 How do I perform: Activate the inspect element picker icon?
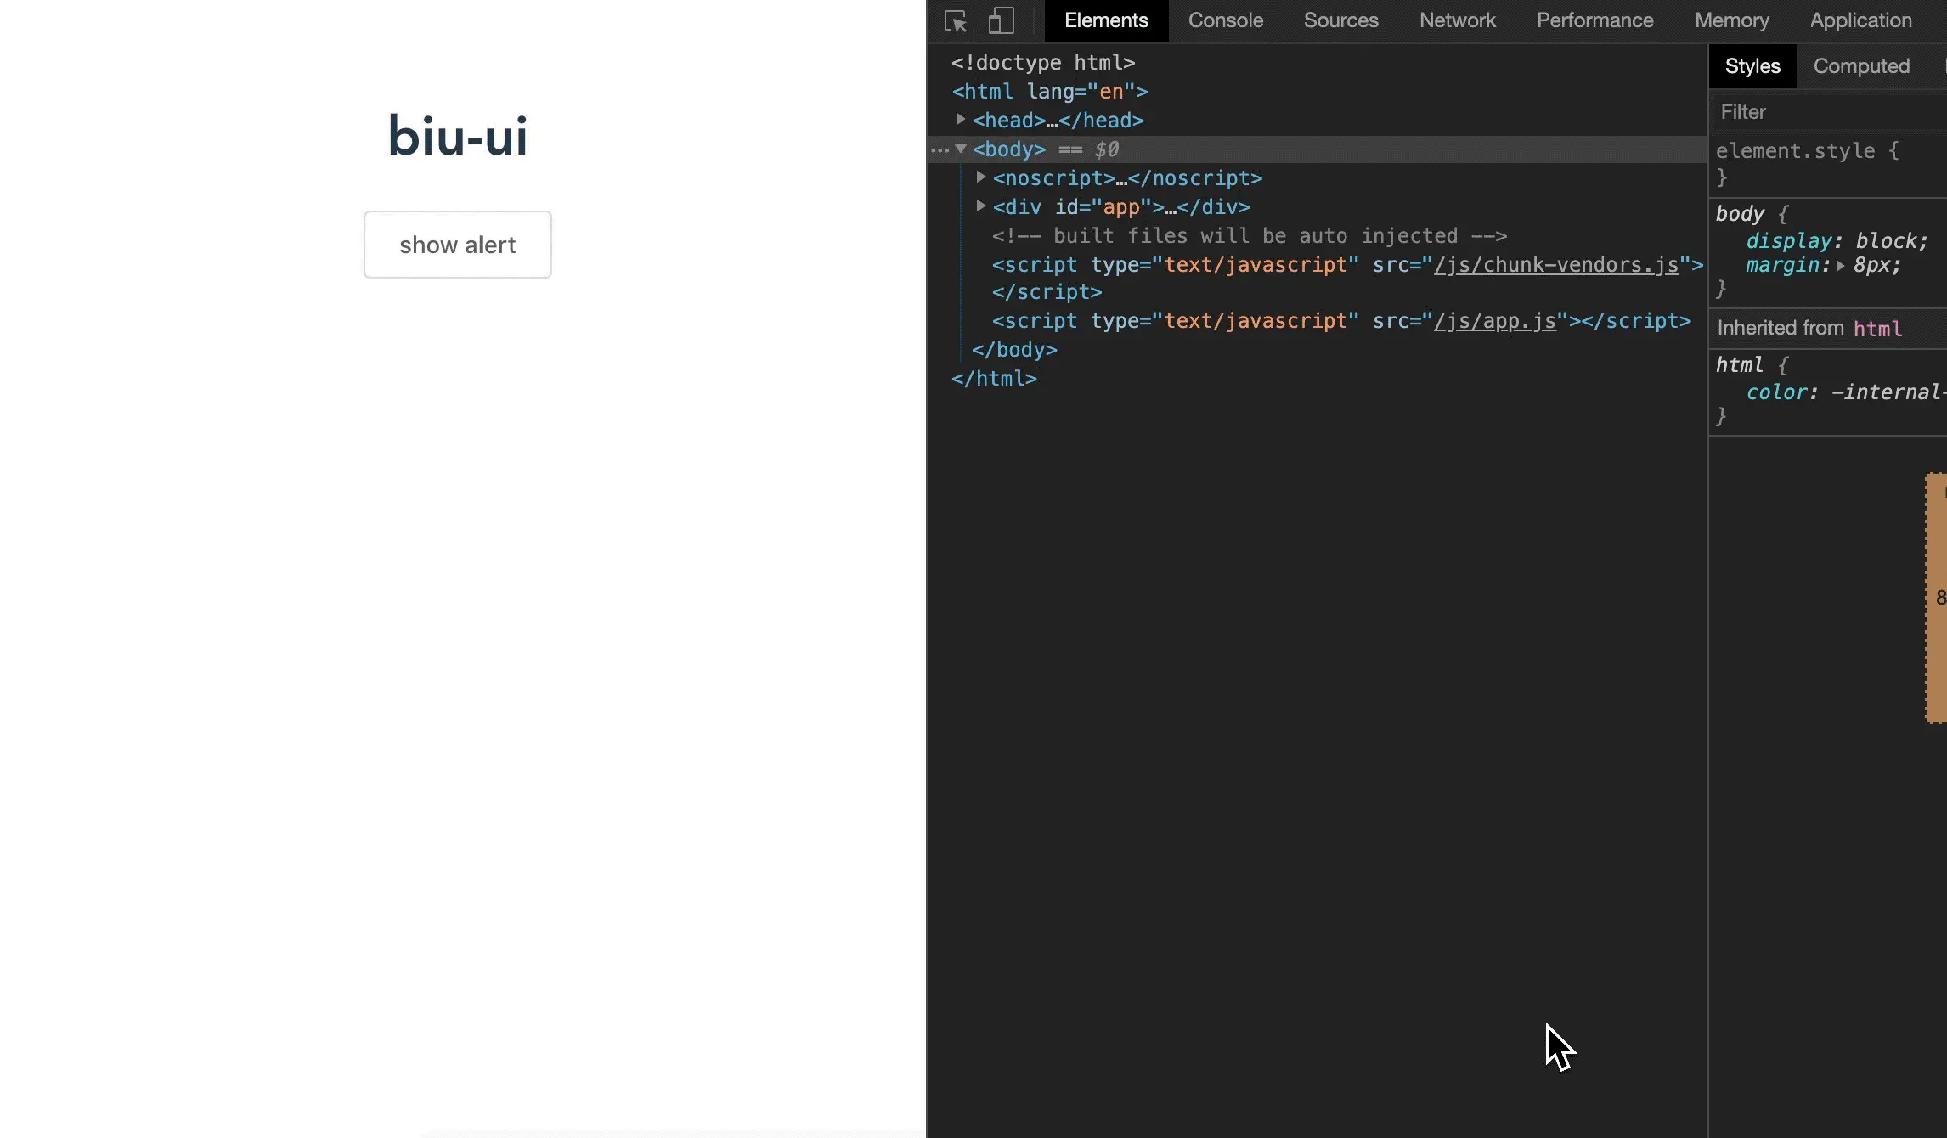[x=956, y=21]
